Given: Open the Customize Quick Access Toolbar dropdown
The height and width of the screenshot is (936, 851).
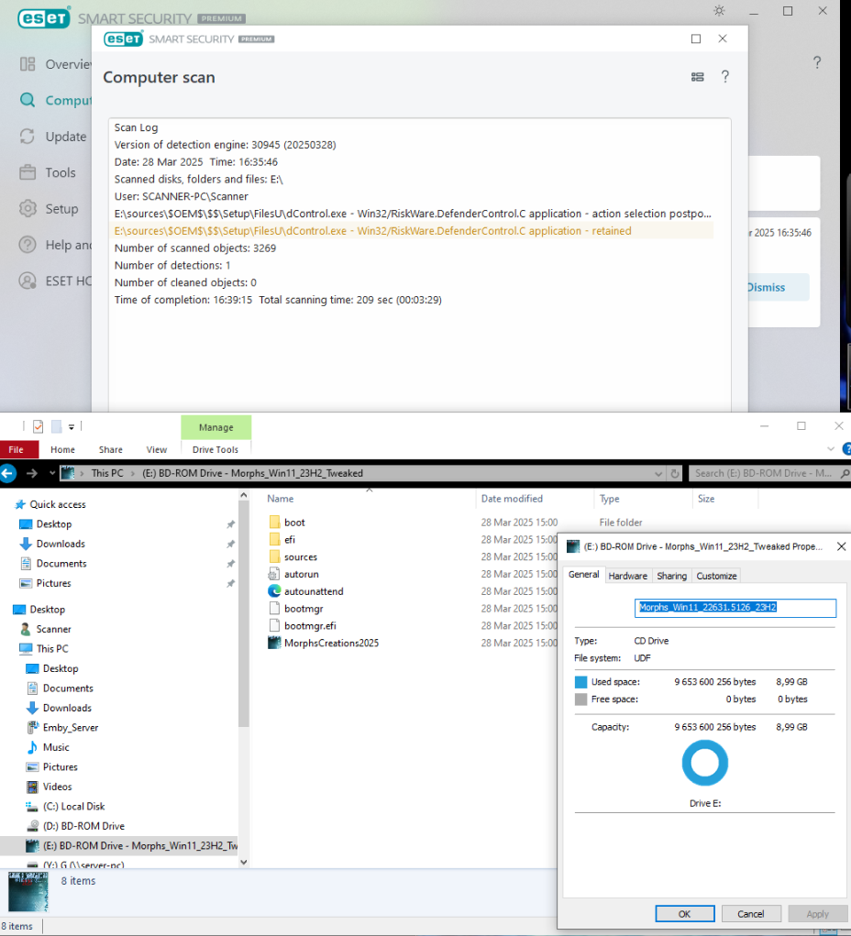Looking at the screenshot, I should click(x=71, y=427).
